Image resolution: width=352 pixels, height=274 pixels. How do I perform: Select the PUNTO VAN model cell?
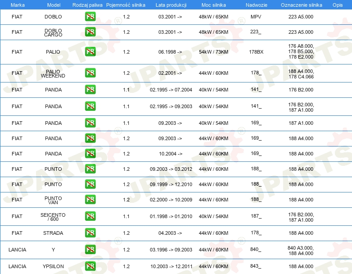(53, 200)
